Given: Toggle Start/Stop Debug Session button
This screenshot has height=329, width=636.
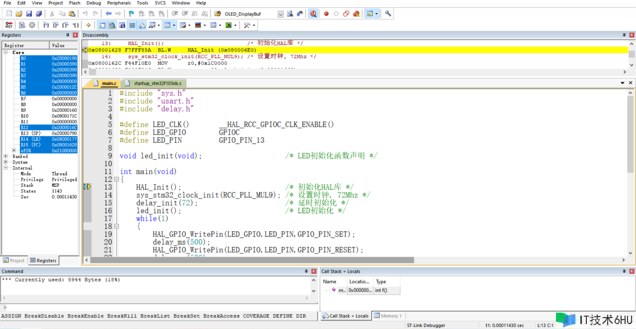Looking at the screenshot, I should [x=313, y=14].
